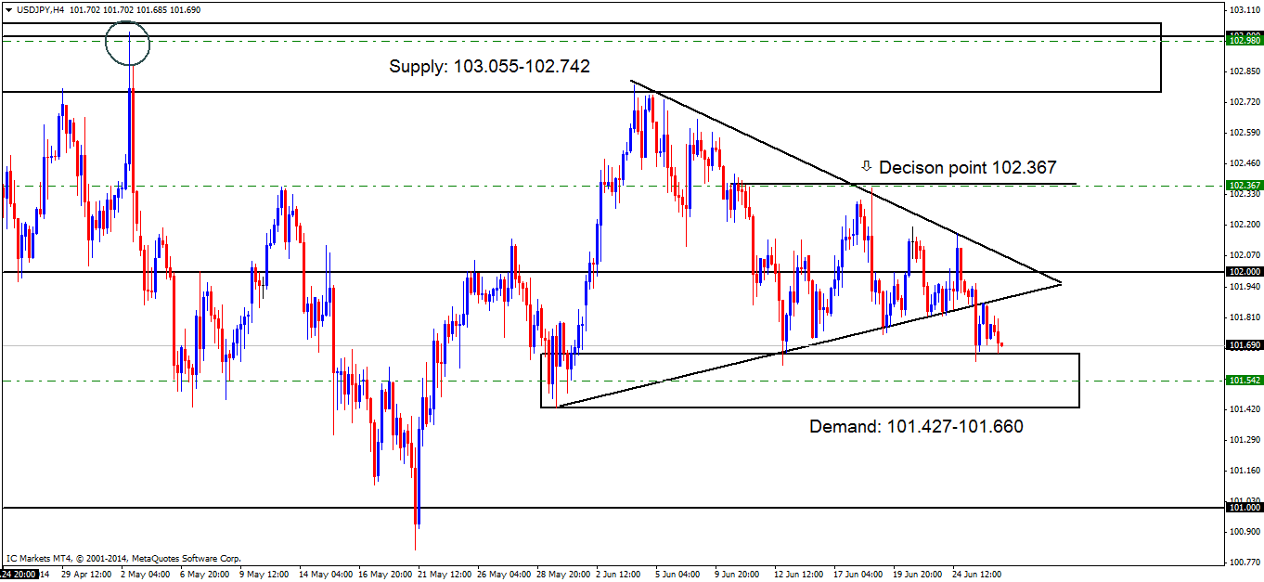This screenshot has height=582, width=1264.
Task: Click the USDJPY,H4 chart title text
Action: point(41,9)
